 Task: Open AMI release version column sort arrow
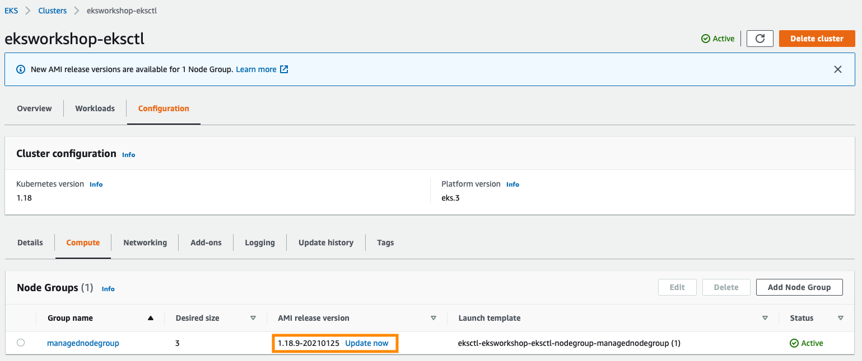click(x=434, y=318)
